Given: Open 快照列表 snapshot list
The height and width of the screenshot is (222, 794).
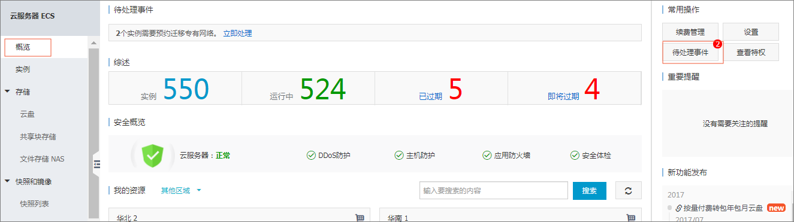Looking at the screenshot, I should coord(34,203).
